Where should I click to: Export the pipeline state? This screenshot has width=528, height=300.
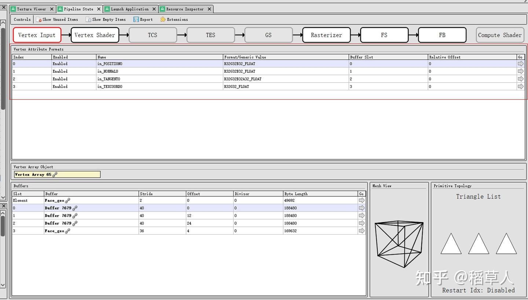click(143, 19)
